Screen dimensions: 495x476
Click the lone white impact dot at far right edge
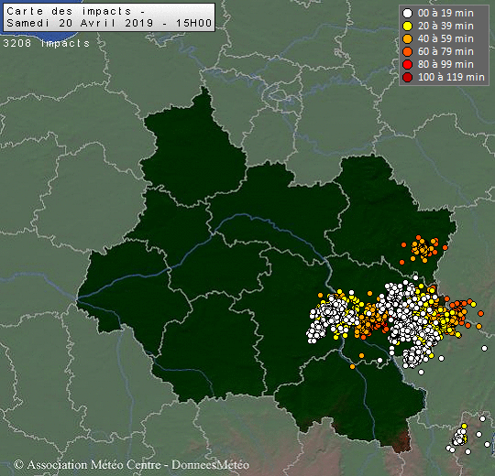tap(484, 348)
